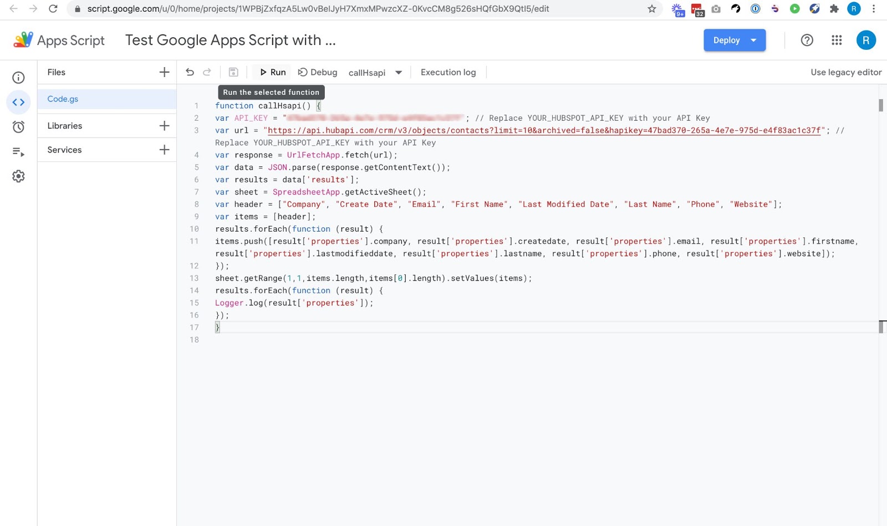Screen dimensions: 887x526
Task: Click the function callHsapi declaration line
Action: [268, 106]
